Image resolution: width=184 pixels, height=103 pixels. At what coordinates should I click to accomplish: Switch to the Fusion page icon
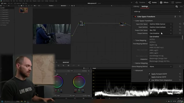tap(92, 98)
